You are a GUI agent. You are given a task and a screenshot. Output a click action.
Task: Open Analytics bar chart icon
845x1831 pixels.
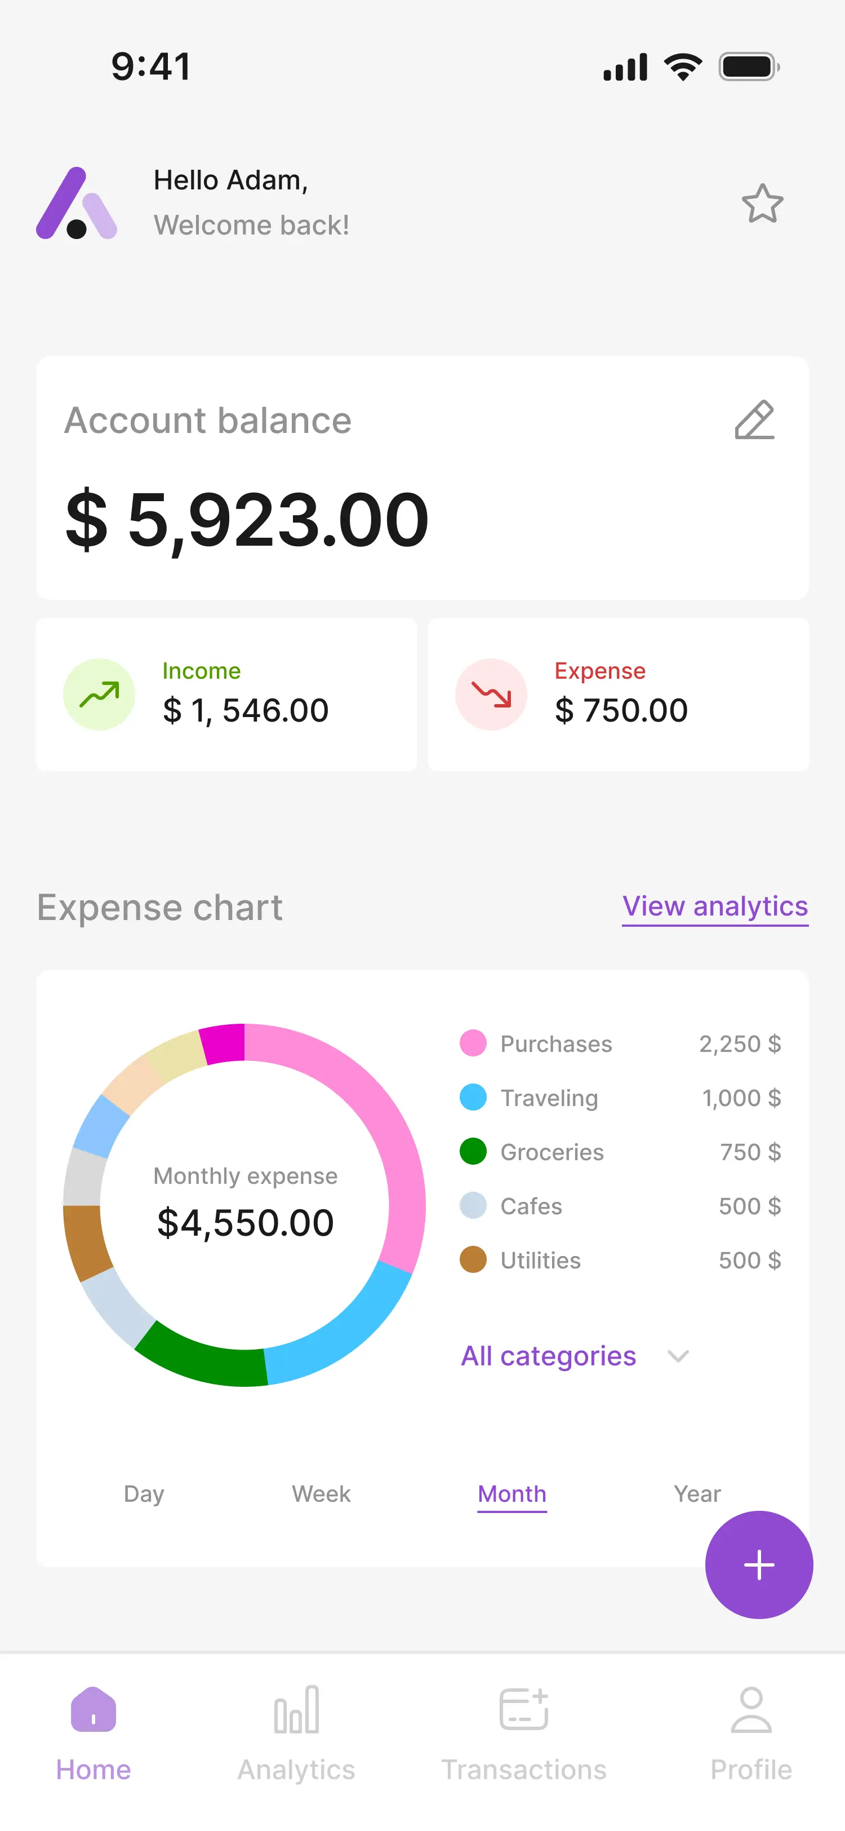[296, 1709]
